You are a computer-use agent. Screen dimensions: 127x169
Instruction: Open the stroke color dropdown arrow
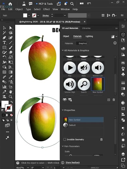(38, 16)
